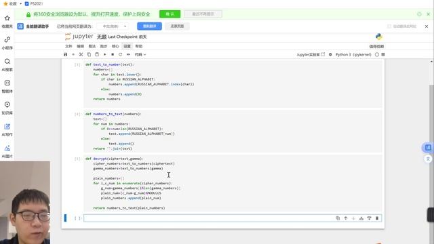This screenshot has width=434, height=244.
Task: Insert a cell below using the cell toolbar icon
Action: click(369, 218)
